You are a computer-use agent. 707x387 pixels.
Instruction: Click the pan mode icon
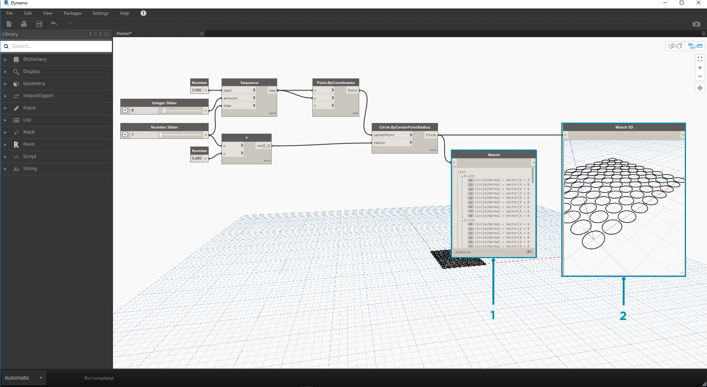700,88
